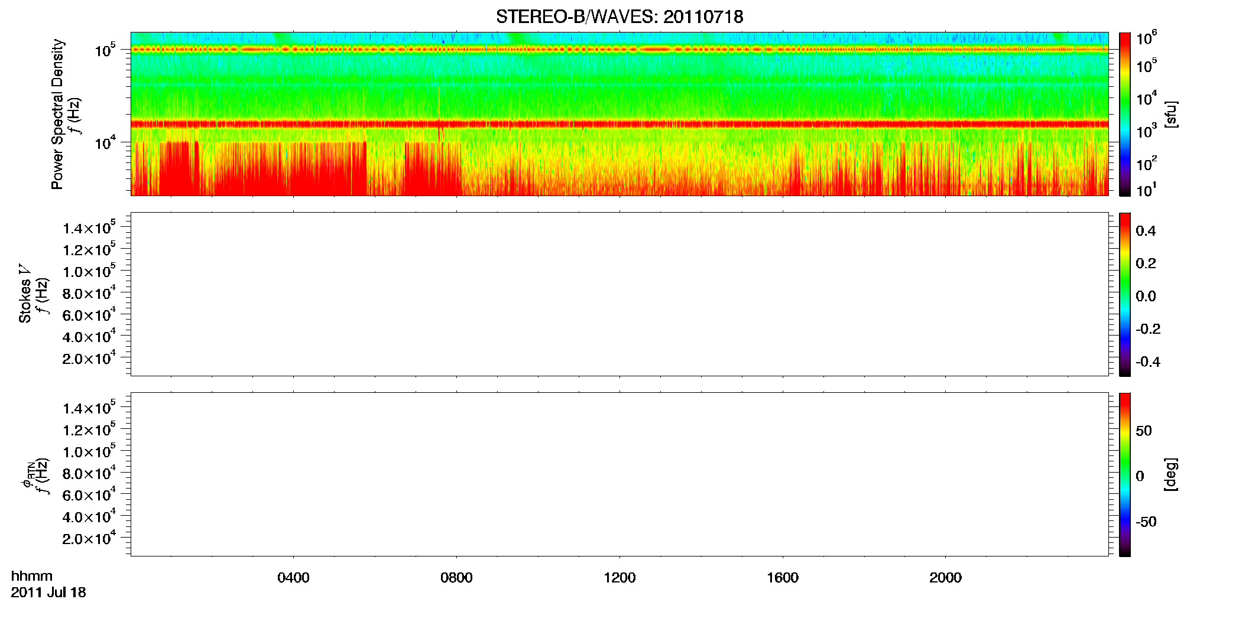Select the power spectral density color bar
The width and height of the screenshot is (1239, 638).
click(1125, 114)
